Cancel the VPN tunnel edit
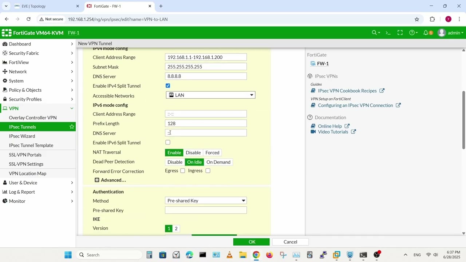Screen dimensions: 466x262 pyautogui.click(x=290, y=242)
